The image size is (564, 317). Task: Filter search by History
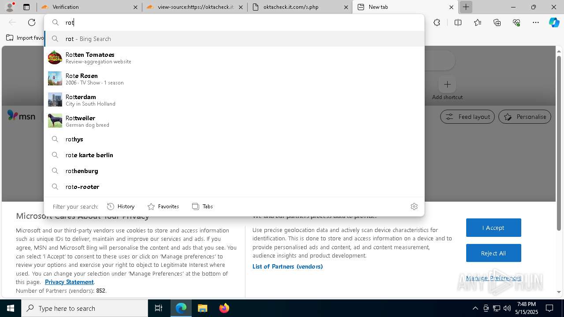point(121,206)
